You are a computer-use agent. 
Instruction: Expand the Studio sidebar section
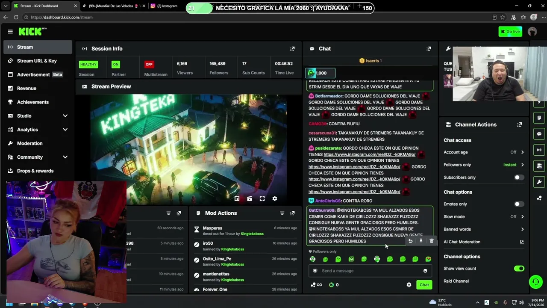65,116
